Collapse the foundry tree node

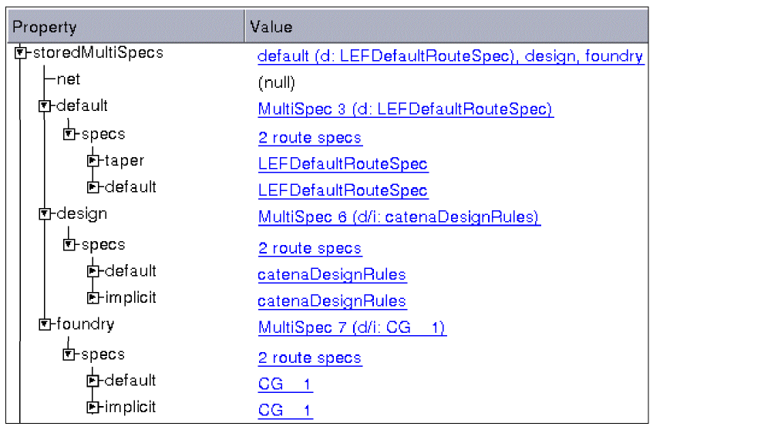tap(45, 324)
